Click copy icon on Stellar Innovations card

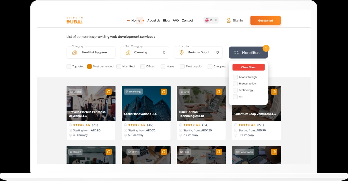pos(164,92)
